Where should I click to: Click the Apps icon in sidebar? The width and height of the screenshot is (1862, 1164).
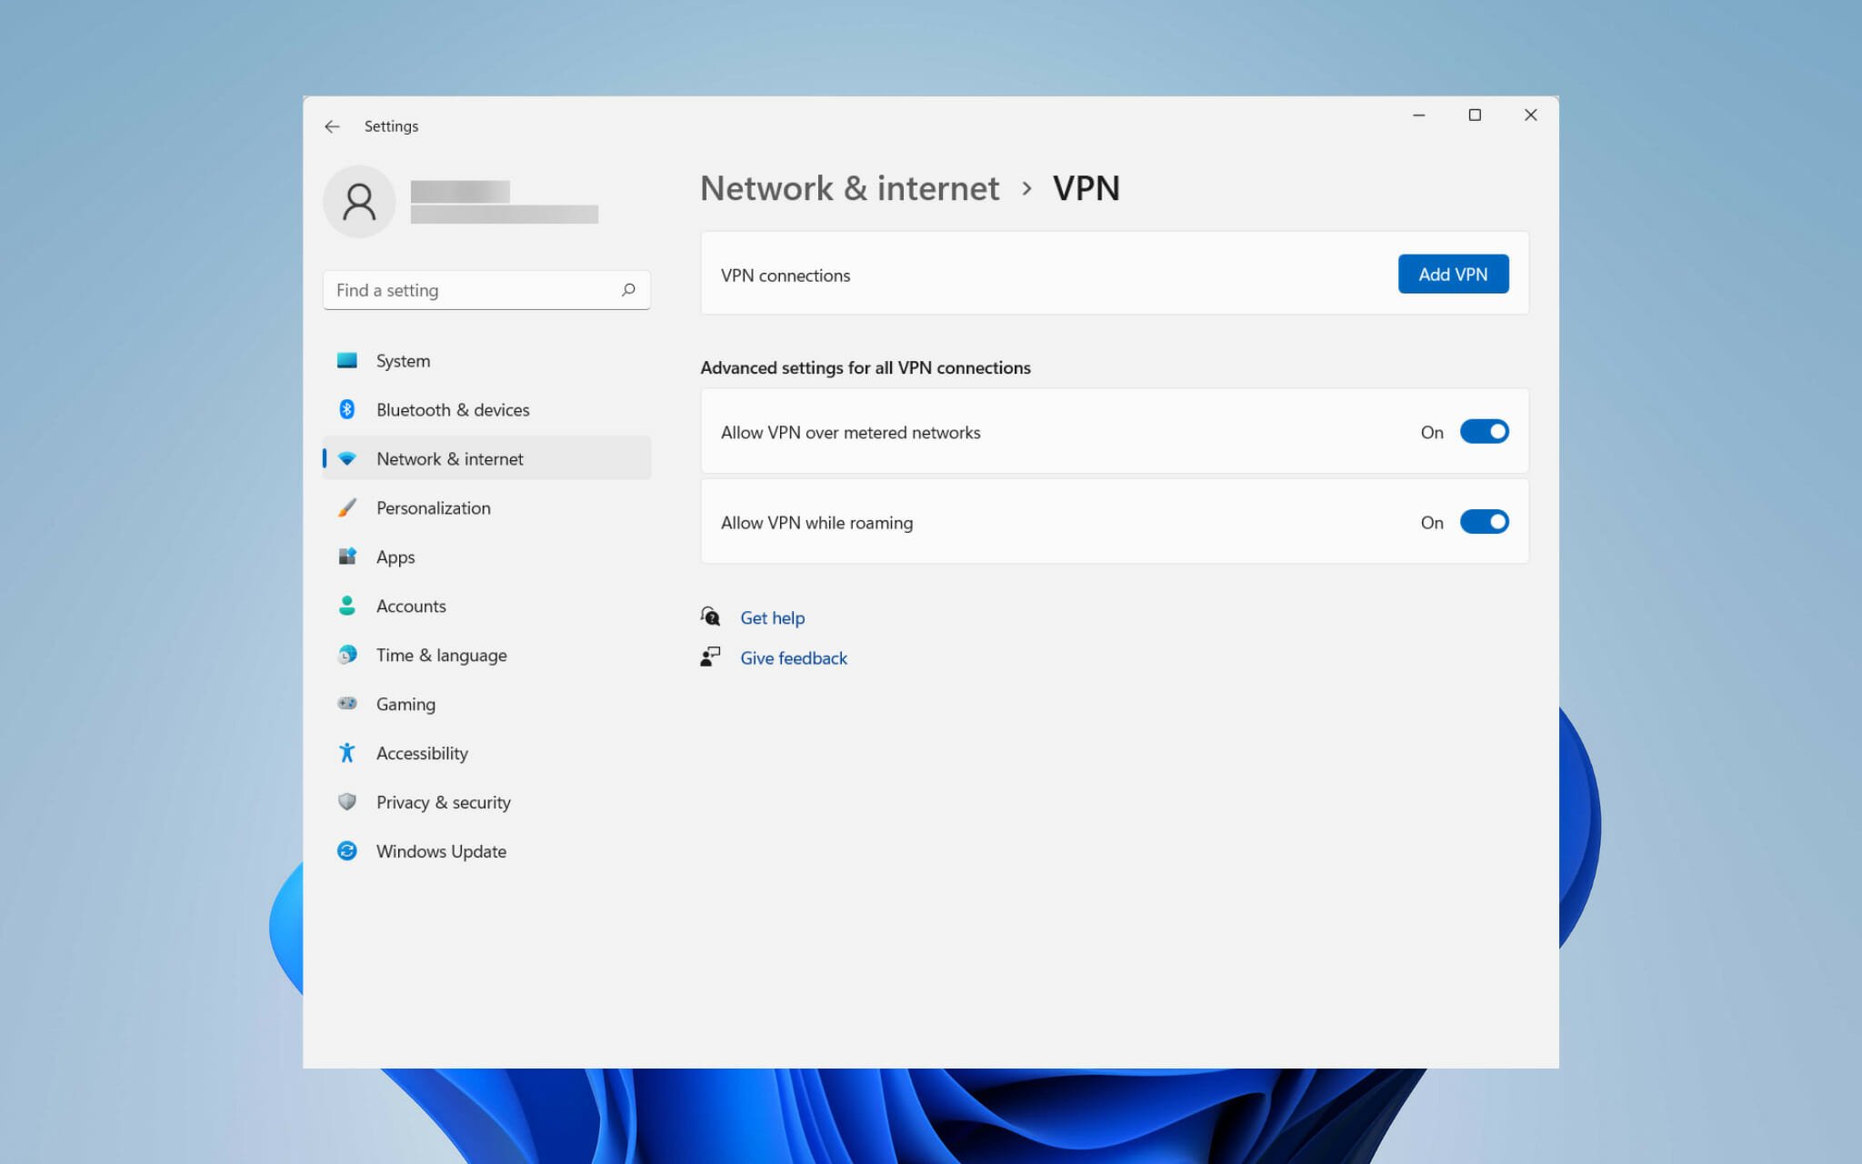346,557
